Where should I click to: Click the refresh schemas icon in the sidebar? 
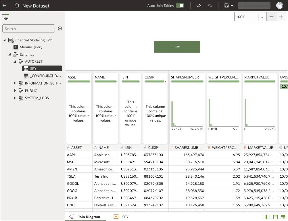point(6,18)
